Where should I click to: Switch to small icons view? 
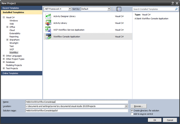(114, 9)
